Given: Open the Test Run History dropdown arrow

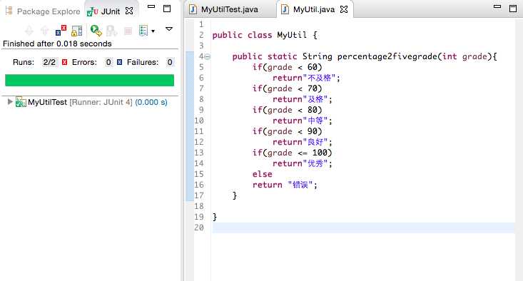Looking at the screenshot, I should [x=153, y=31].
